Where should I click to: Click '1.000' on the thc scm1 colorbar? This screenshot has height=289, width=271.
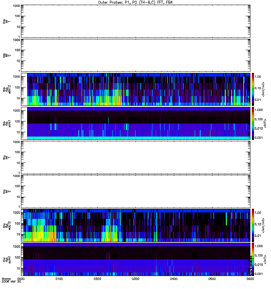coord(259,246)
